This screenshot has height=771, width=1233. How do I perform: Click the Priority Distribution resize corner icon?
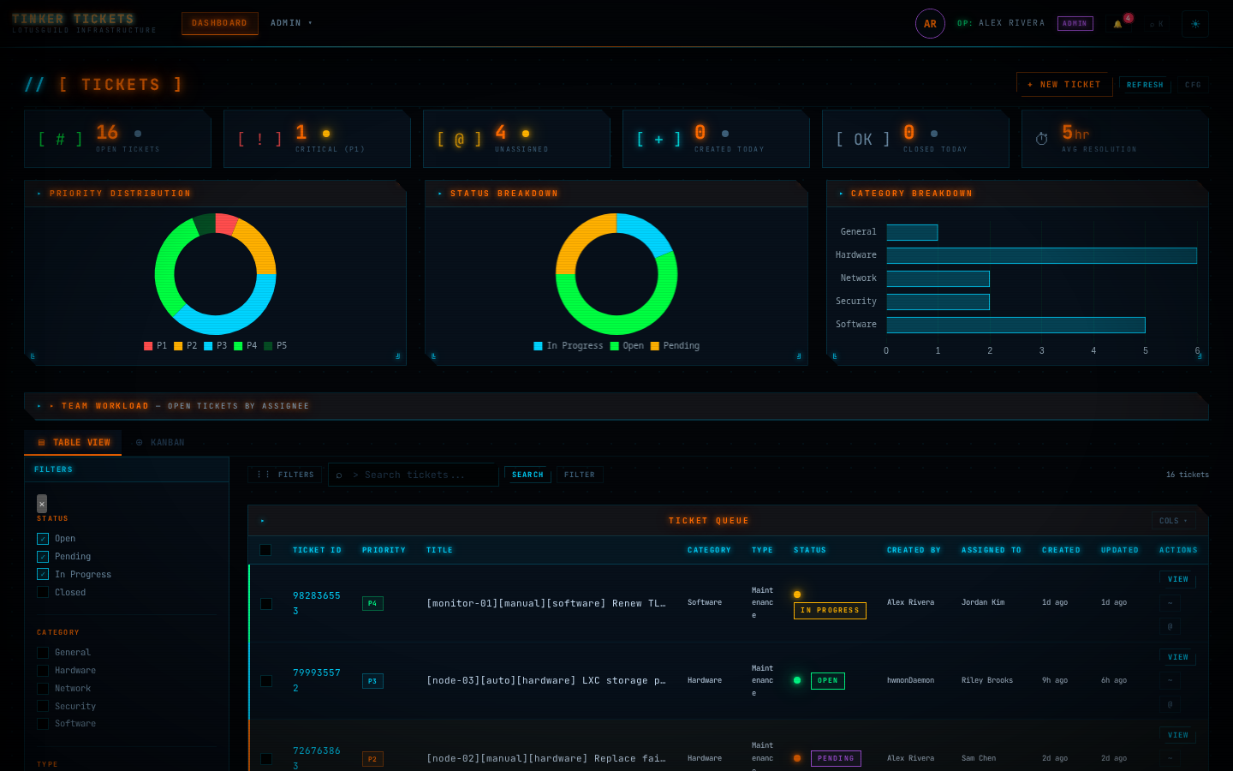click(x=397, y=356)
